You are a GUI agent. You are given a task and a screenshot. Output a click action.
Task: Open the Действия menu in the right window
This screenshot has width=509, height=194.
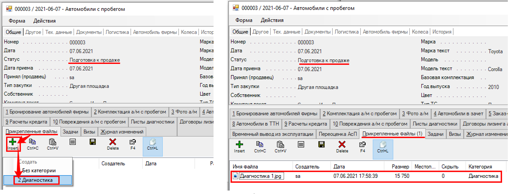[272, 20]
